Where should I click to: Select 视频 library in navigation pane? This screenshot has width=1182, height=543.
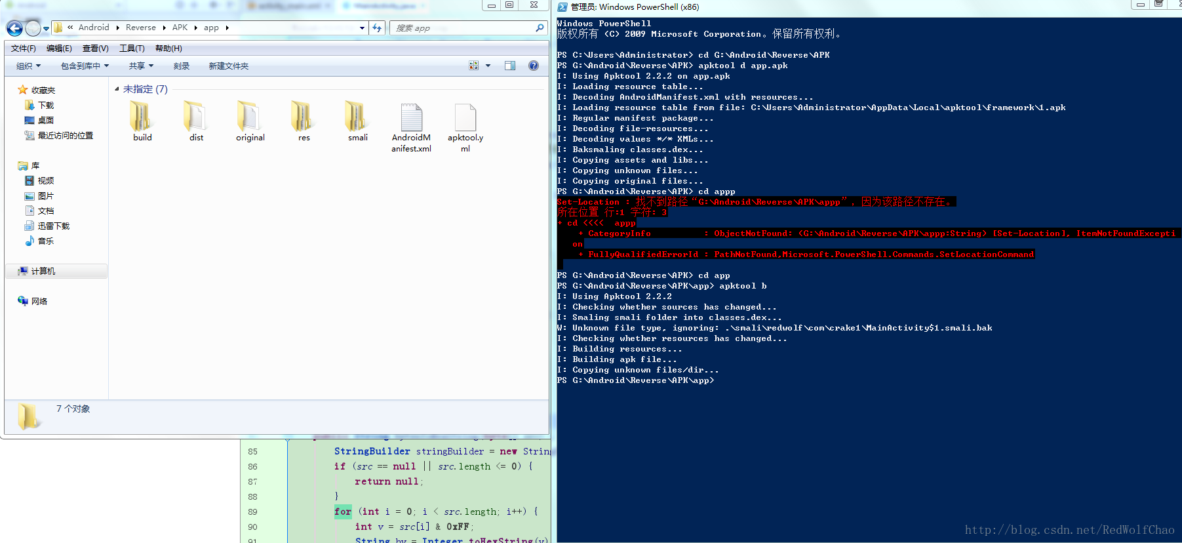pyautogui.click(x=46, y=181)
